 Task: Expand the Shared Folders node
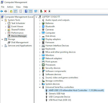coord(6,30)
